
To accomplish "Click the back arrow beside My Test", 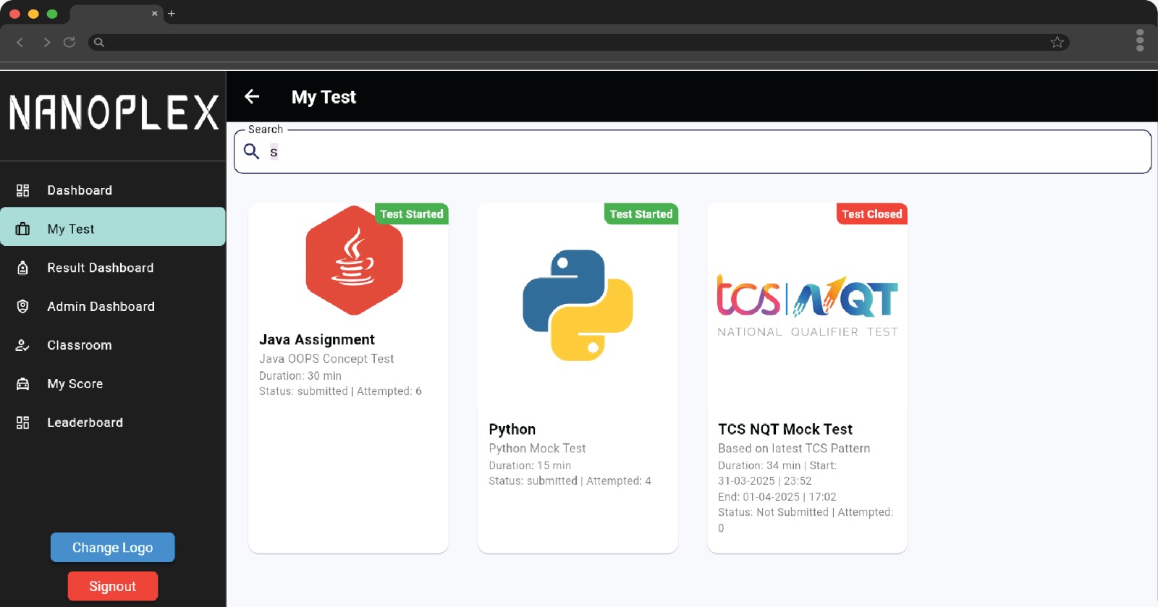I will tap(252, 96).
